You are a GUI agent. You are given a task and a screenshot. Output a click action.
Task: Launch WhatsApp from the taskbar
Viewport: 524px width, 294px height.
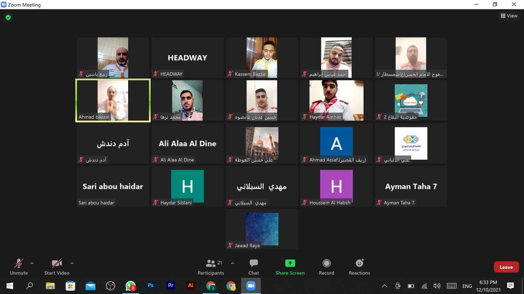point(131,286)
